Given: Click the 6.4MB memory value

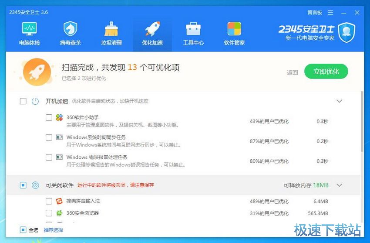Looking at the screenshot, I should [321, 202].
